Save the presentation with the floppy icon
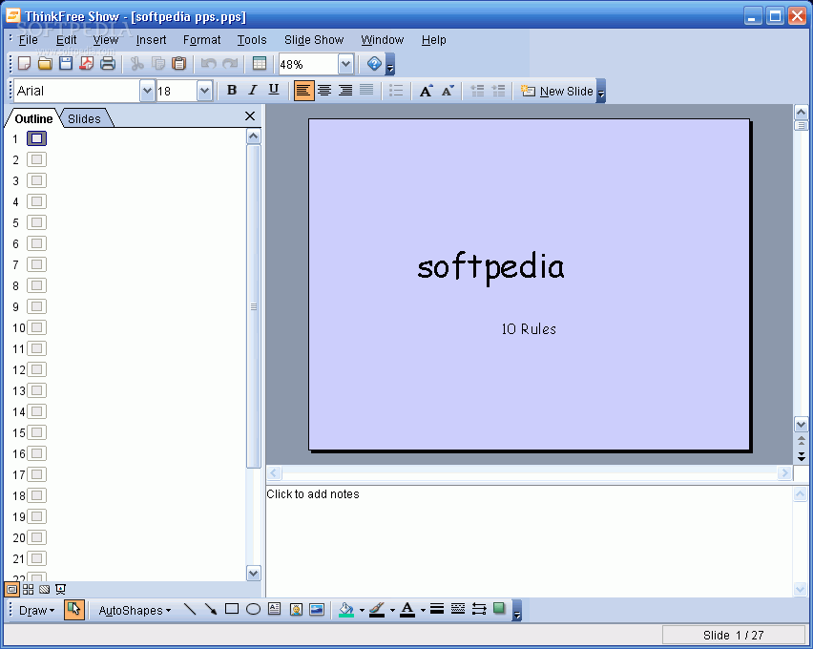Image resolution: width=813 pixels, height=649 pixels. 66,64
